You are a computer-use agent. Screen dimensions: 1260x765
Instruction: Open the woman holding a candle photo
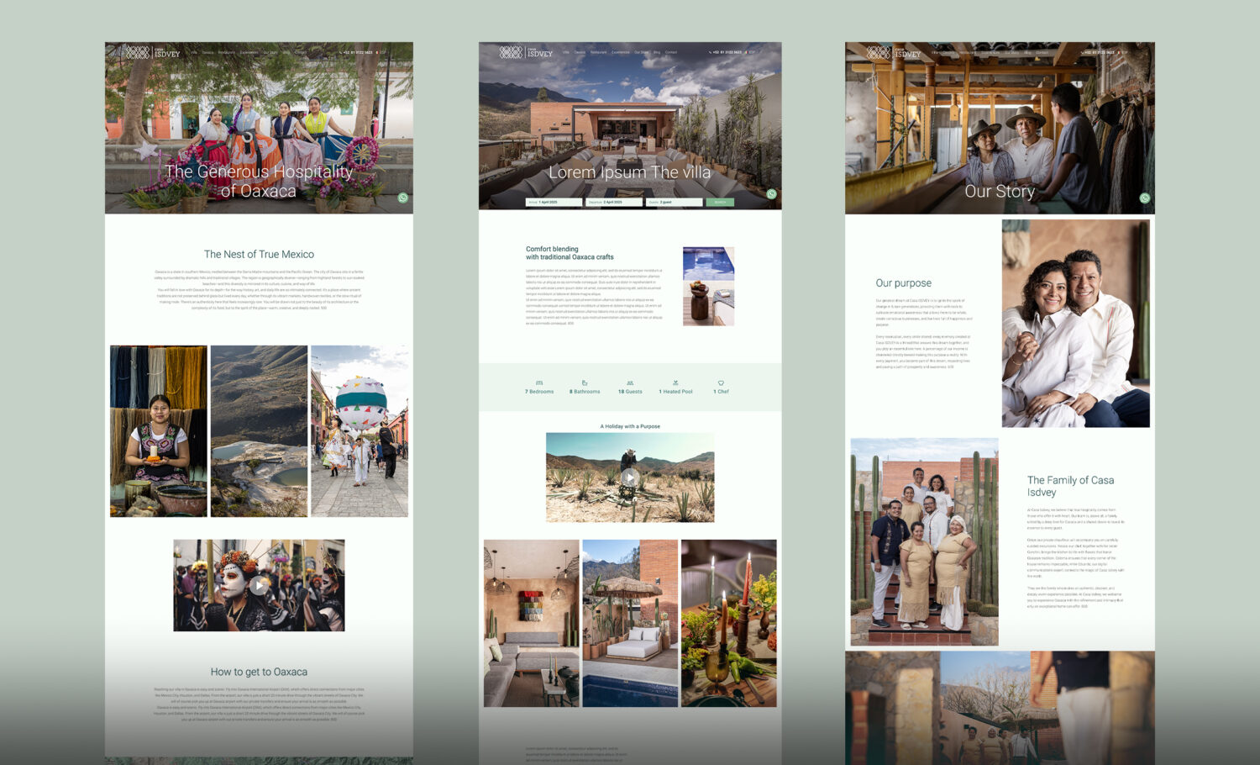(159, 430)
